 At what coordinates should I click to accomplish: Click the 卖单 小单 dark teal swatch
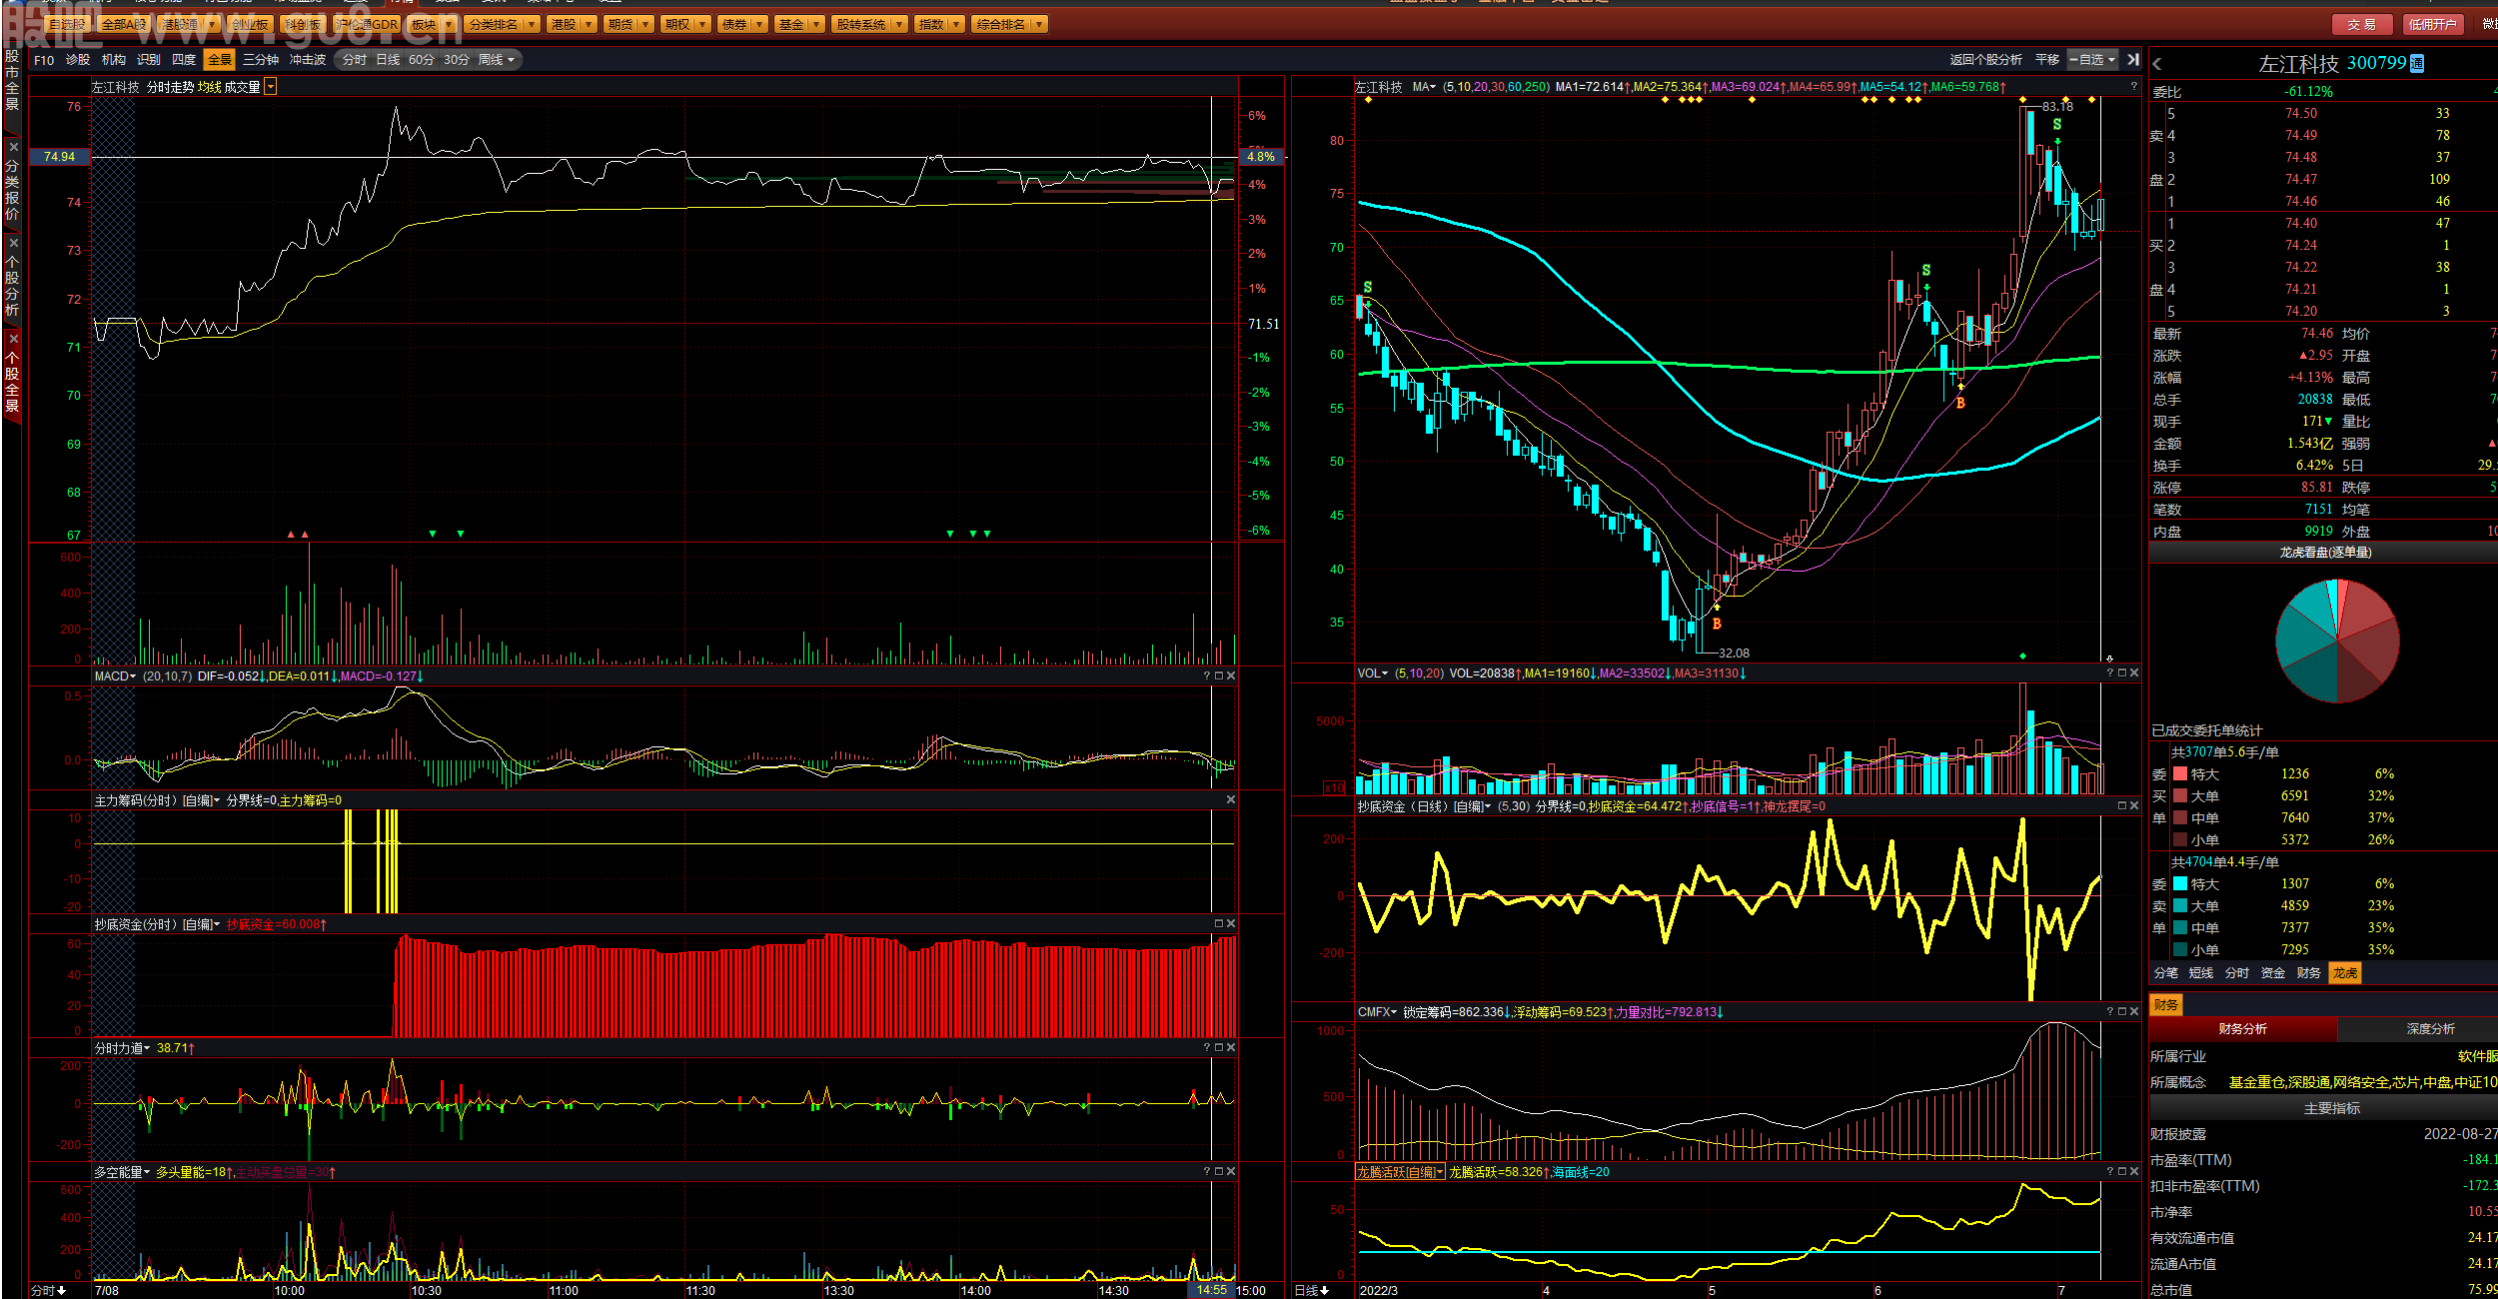[2180, 950]
